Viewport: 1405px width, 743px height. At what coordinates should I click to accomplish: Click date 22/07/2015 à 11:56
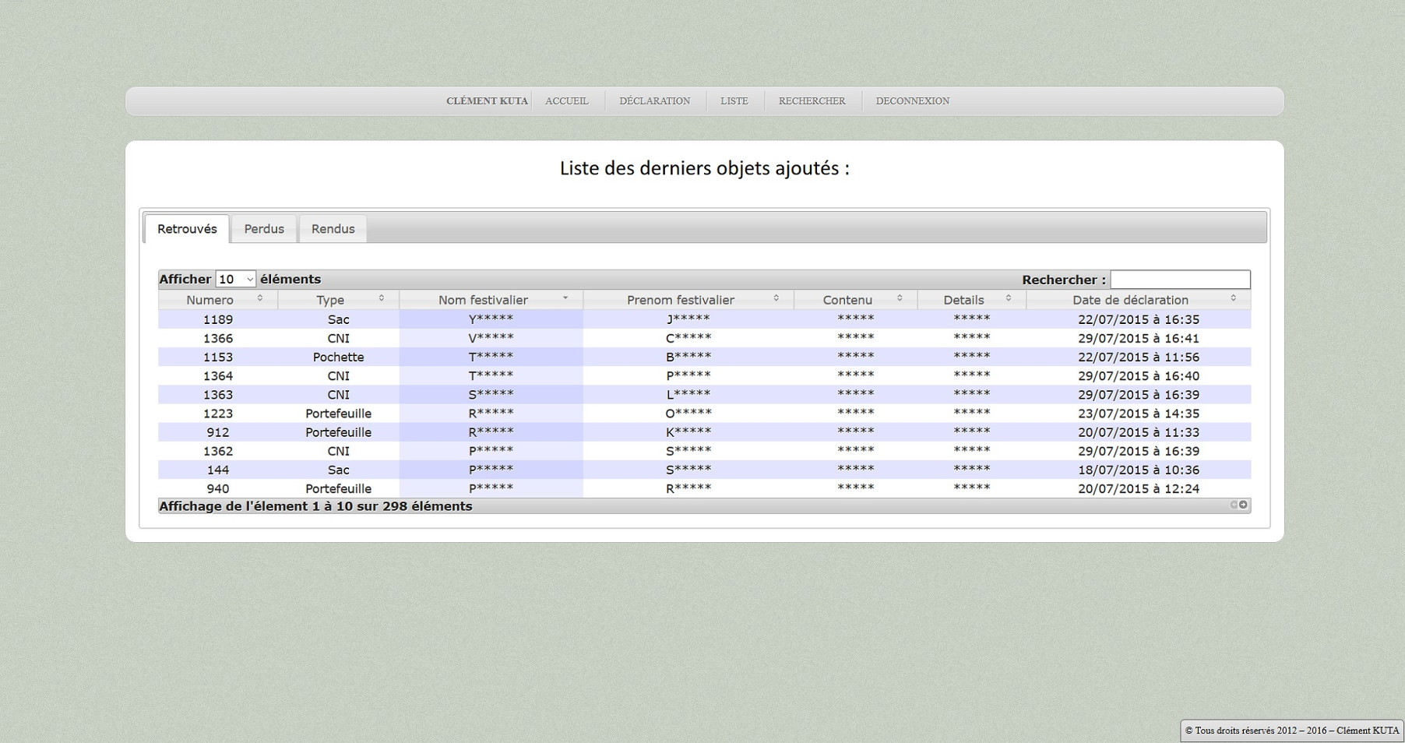(x=1139, y=357)
